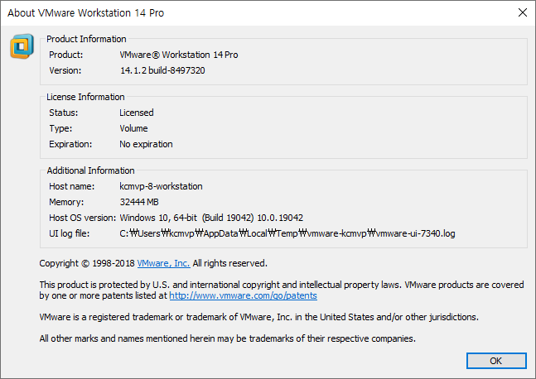This screenshot has width=536, height=379.
Task: Click the Host OS version value Windows 10
Action: coord(211,218)
